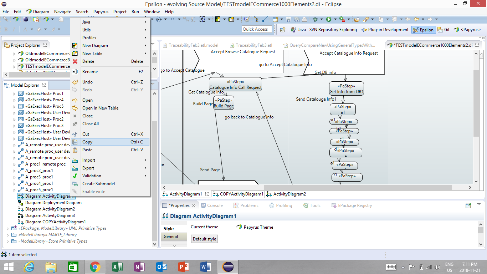Choose Rename in the context menu
Viewport: 487px width, 274px height.
click(x=110, y=72)
